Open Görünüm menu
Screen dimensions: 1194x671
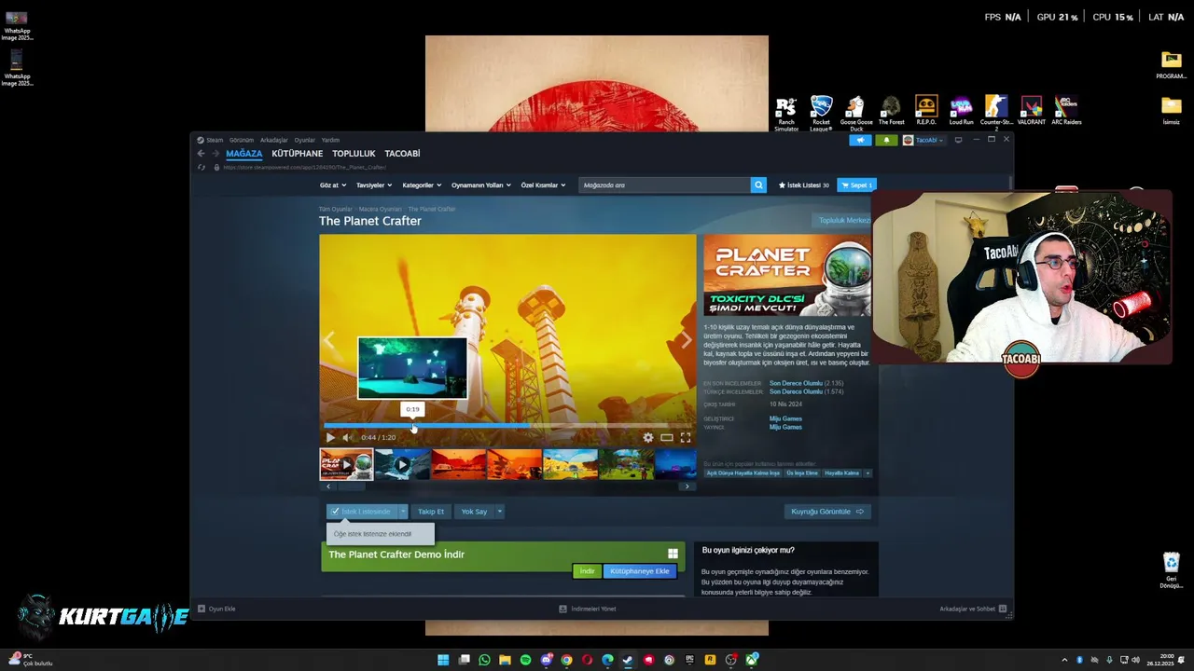pyautogui.click(x=242, y=140)
